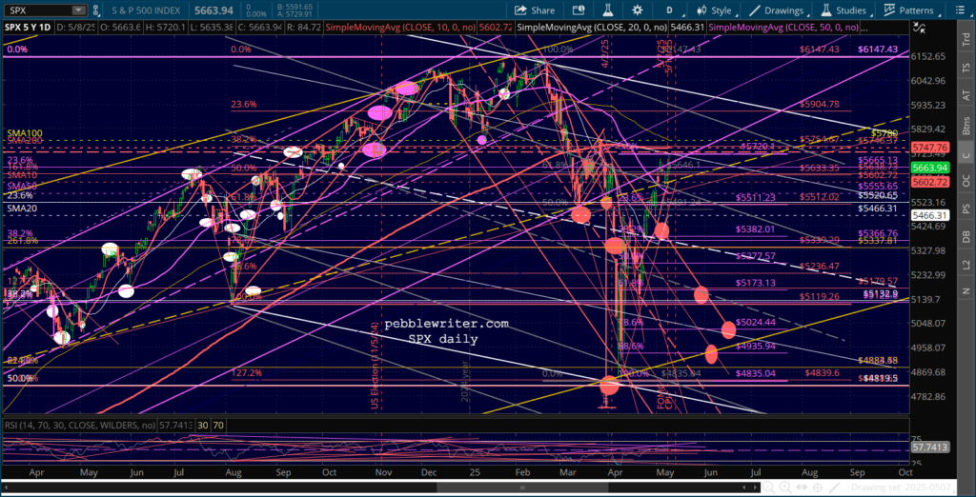Click the 127.2% Fibonacci label
Screen dimensions: 976x497
pos(247,373)
